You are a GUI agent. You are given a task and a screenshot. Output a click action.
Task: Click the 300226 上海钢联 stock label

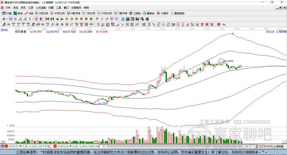[x=276, y=32]
